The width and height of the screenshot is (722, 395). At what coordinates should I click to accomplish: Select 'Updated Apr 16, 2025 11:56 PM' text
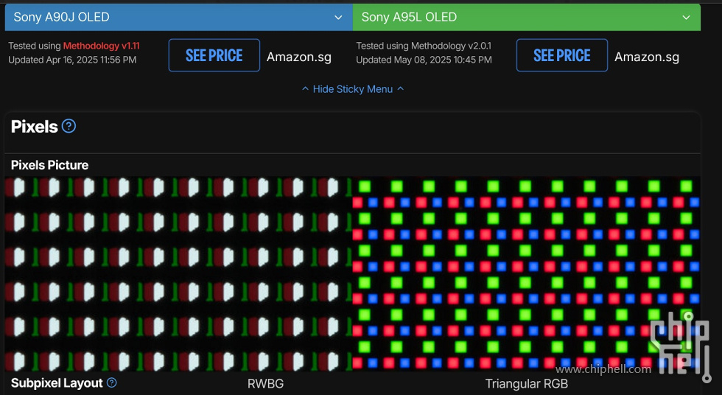[x=72, y=60]
